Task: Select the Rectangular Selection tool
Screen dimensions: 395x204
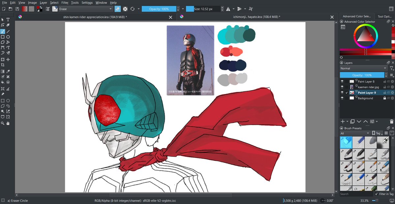Action: coord(3,101)
